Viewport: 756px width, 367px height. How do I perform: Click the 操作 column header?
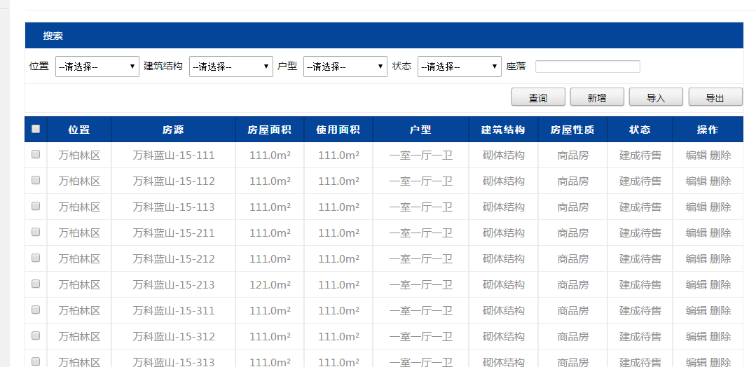click(x=708, y=130)
